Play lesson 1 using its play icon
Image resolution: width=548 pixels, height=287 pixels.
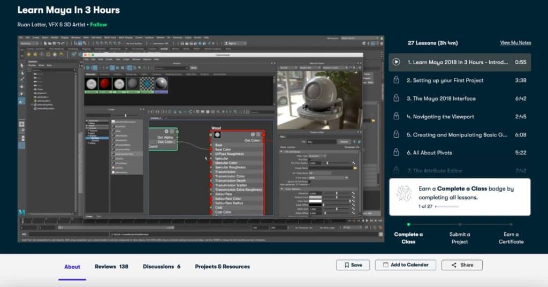coord(396,62)
